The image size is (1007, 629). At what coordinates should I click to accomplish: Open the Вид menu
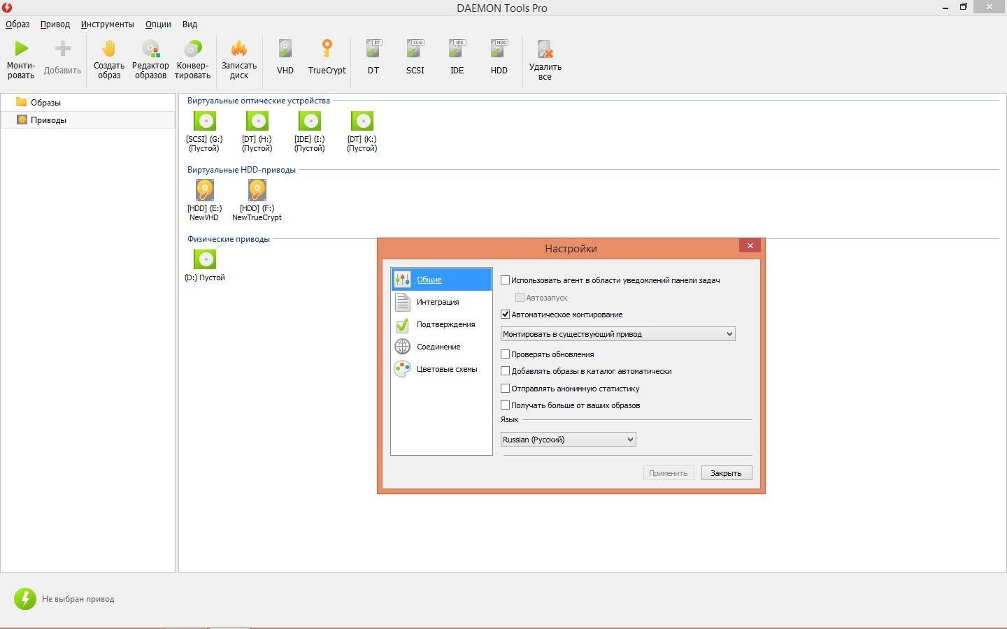190,24
